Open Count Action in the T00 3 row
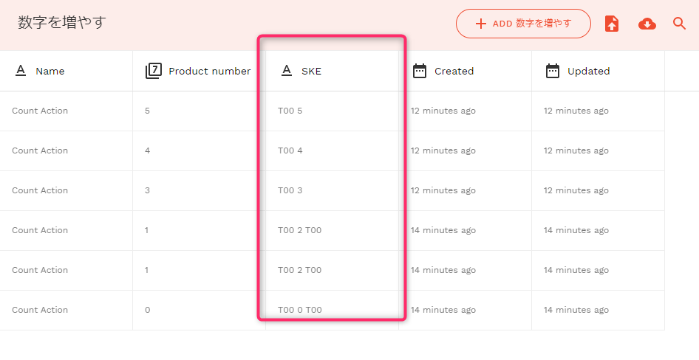 pyautogui.click(x=40, y=190)
